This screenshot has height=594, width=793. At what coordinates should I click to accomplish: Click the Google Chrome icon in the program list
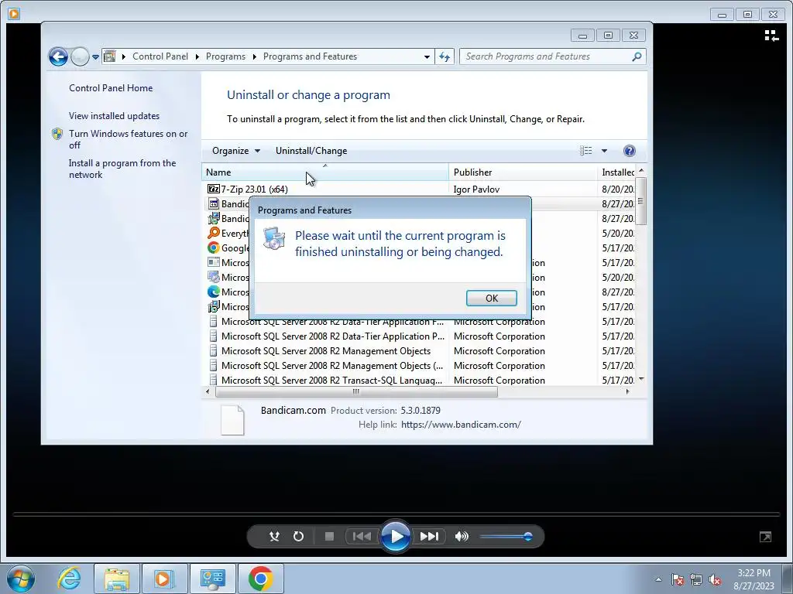coord(214,247)
